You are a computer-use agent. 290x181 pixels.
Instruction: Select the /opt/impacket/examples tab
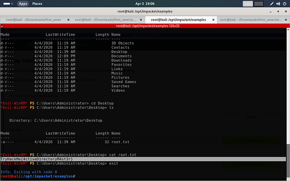click(x=178, y=20)
